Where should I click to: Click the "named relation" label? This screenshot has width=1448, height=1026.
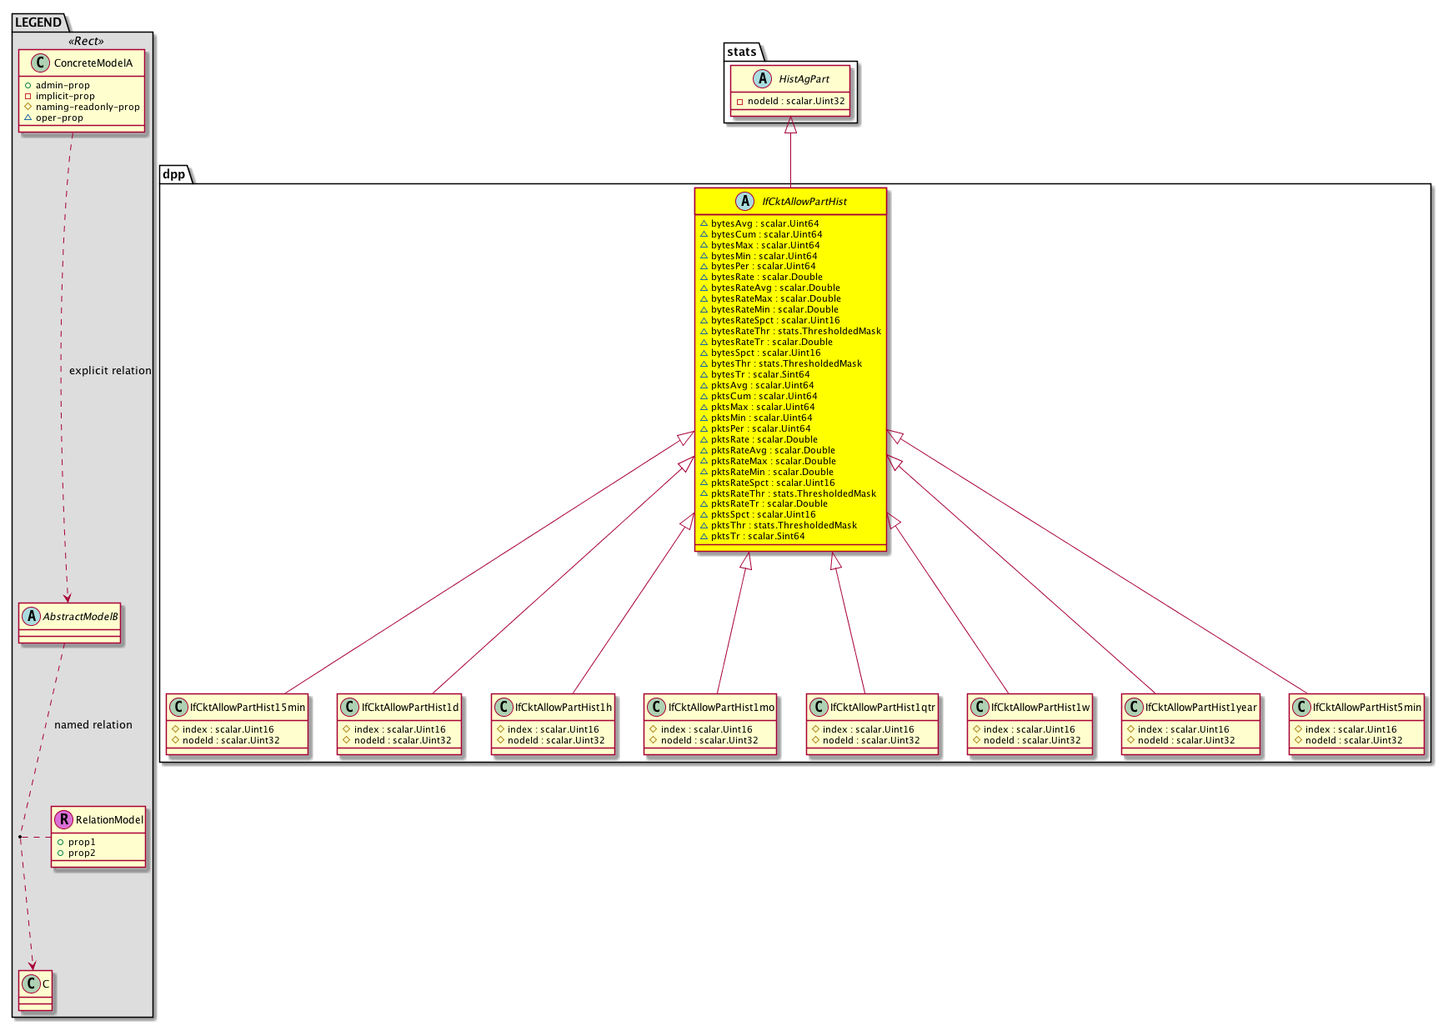click(x=93, y=725)
